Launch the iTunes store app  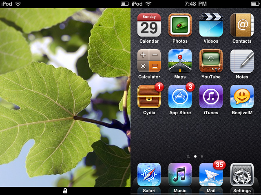coord(211,97)
